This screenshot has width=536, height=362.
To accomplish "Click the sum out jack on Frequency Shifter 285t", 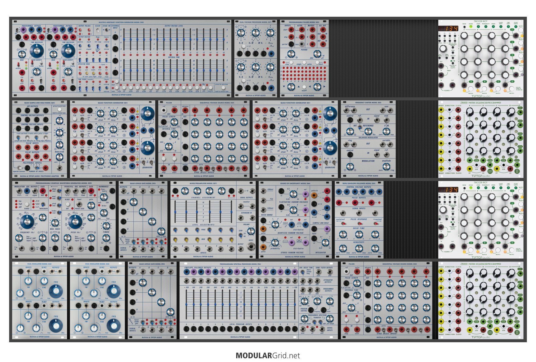I will tap(390, 110).
